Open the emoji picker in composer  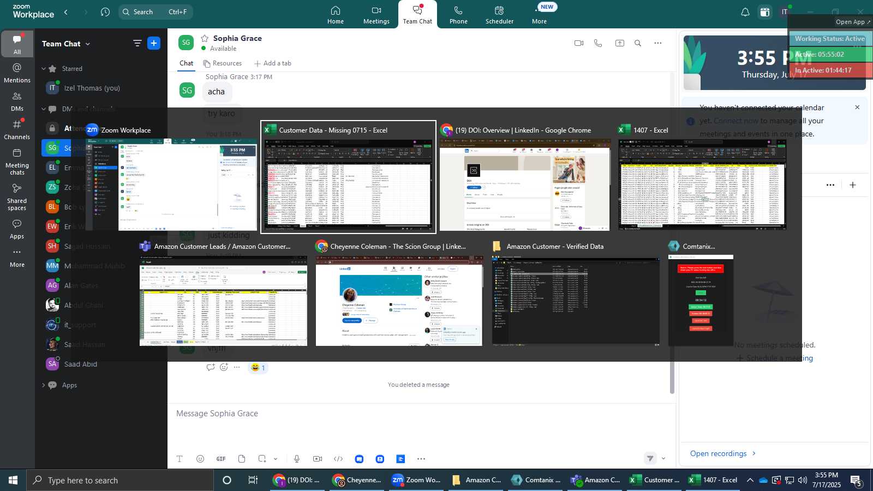point(200,459)
